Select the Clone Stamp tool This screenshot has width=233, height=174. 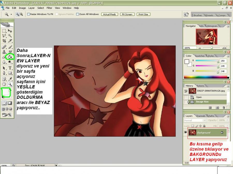[4, 52]
